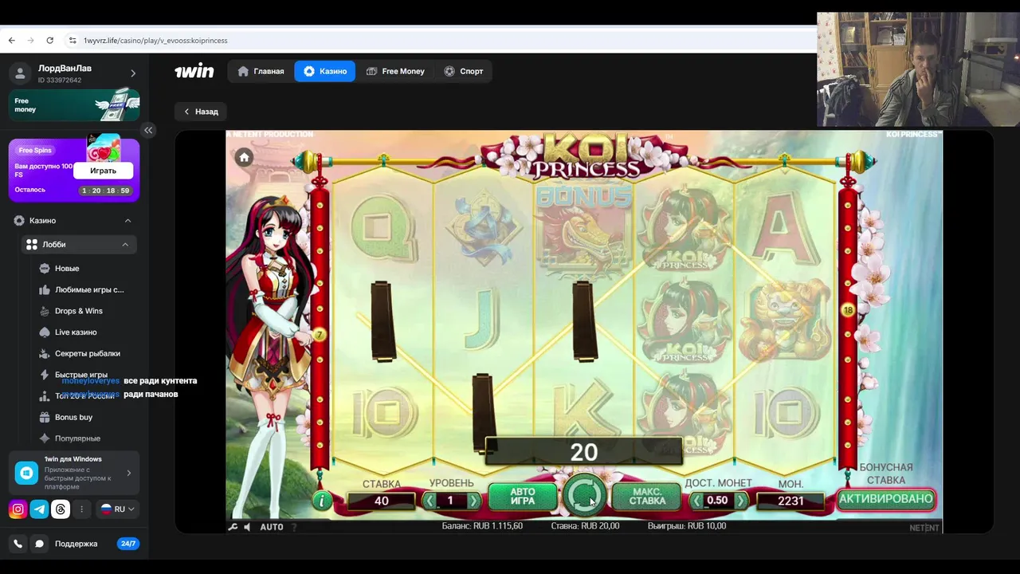Open Drops & Wins category
This screenshot has height=574, width=1020.
click(78, 311)
